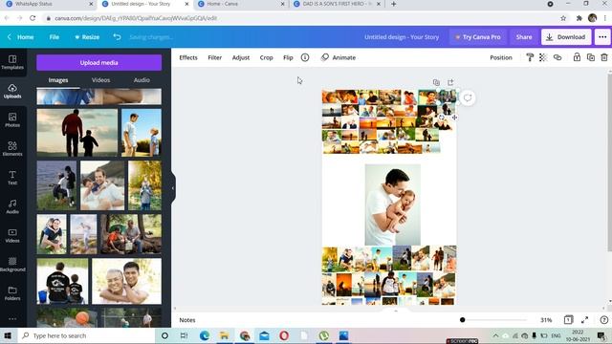Screen dimensions: 612x344
Task: Open the Audio sidebar panel
Action: pyautogui.click(x=12, y=206)
